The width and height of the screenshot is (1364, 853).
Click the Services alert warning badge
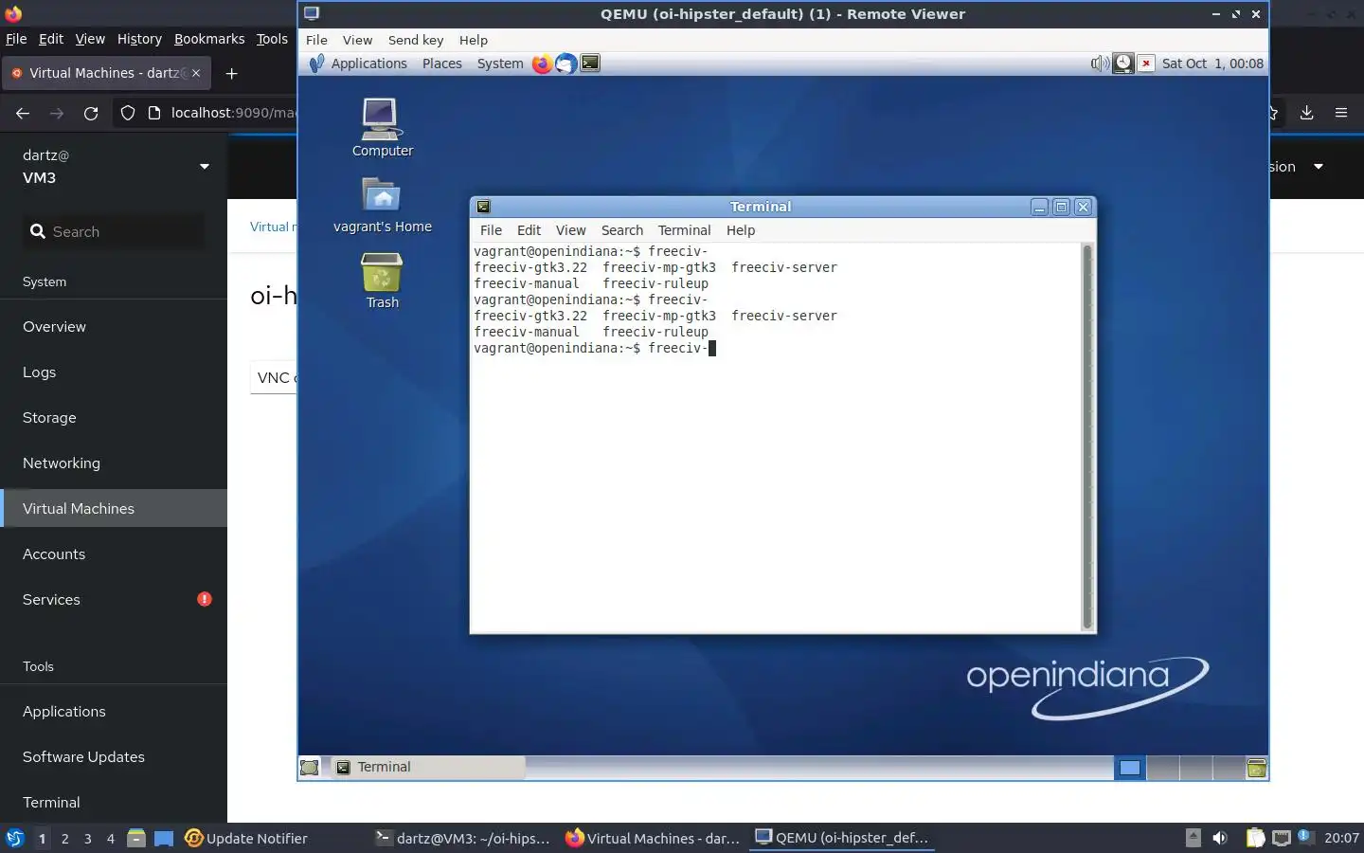click(205, 599)
